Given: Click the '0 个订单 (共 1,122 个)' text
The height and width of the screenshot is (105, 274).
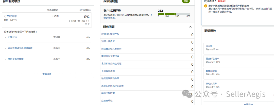Looking at the screenshot, I should tap(79, 21).
